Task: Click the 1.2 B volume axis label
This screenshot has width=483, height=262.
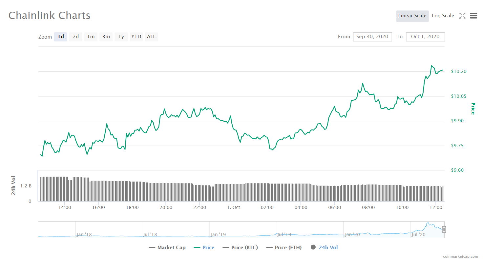Action: coord(26,186)
